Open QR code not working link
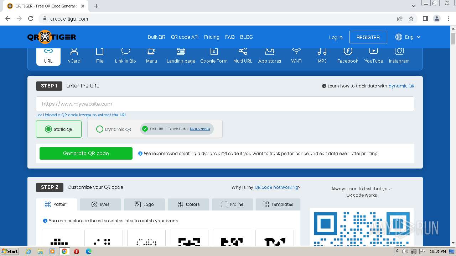 276,187
